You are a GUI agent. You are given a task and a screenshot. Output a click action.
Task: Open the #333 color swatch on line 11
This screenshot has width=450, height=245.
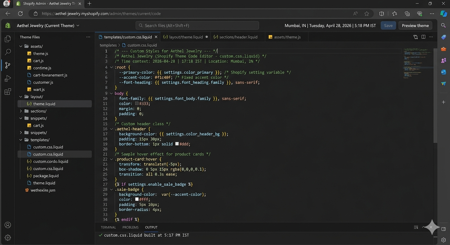(137, 104)
